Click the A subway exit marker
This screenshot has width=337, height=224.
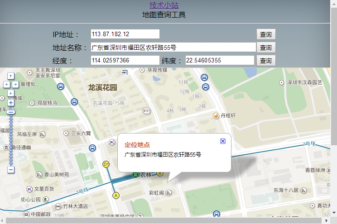(x=116, y=195)
